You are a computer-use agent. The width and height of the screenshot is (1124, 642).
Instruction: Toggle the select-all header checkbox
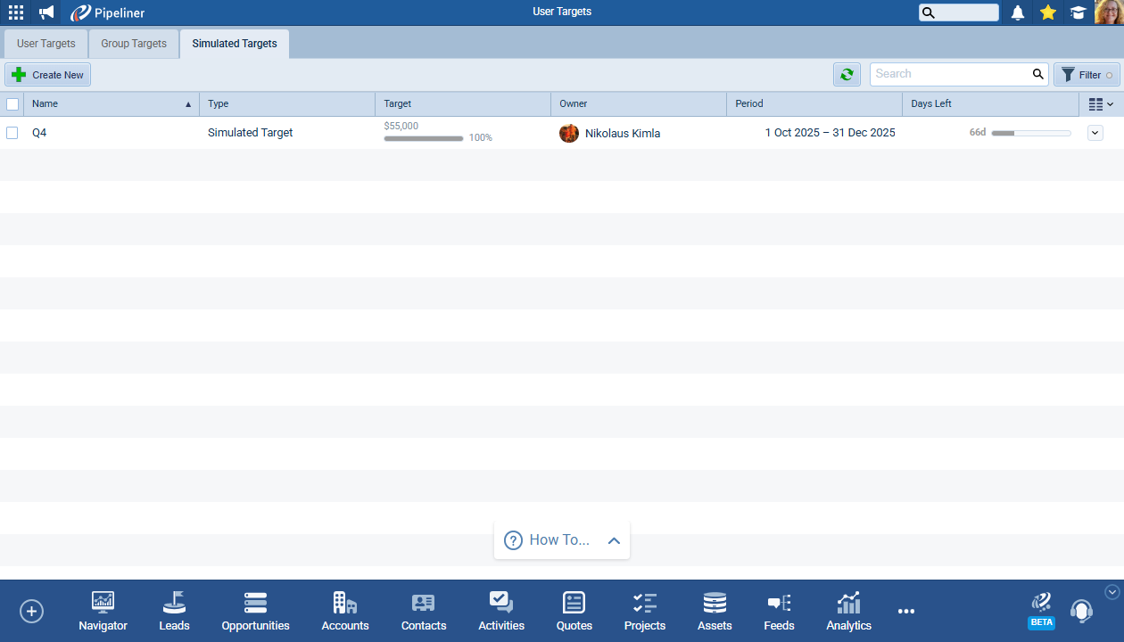pos(12,104)
